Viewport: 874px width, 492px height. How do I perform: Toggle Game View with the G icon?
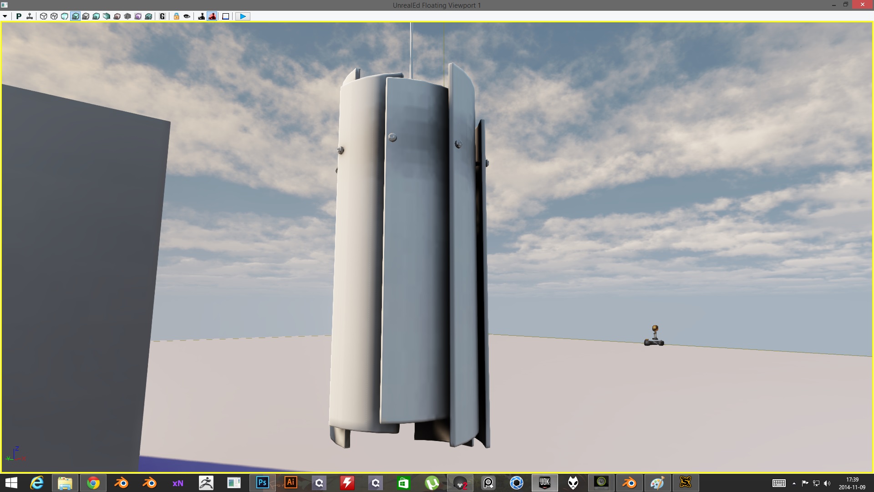click(x=162, y=16)
